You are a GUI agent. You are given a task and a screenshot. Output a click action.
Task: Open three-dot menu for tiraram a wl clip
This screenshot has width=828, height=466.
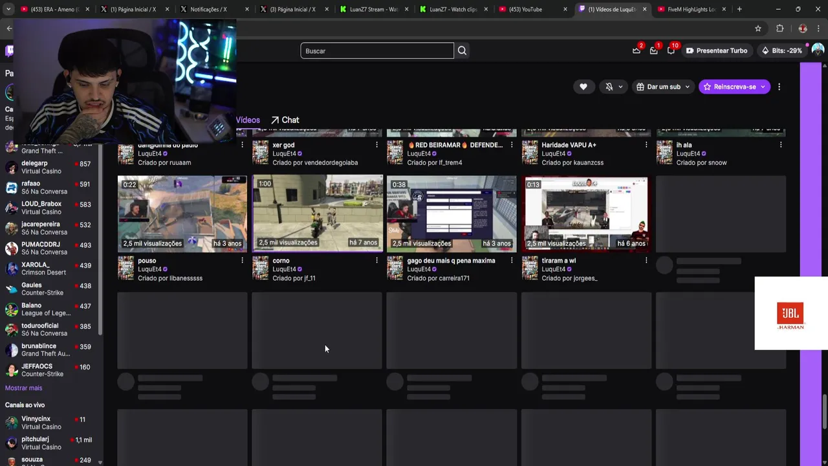[x=646, y=260]
